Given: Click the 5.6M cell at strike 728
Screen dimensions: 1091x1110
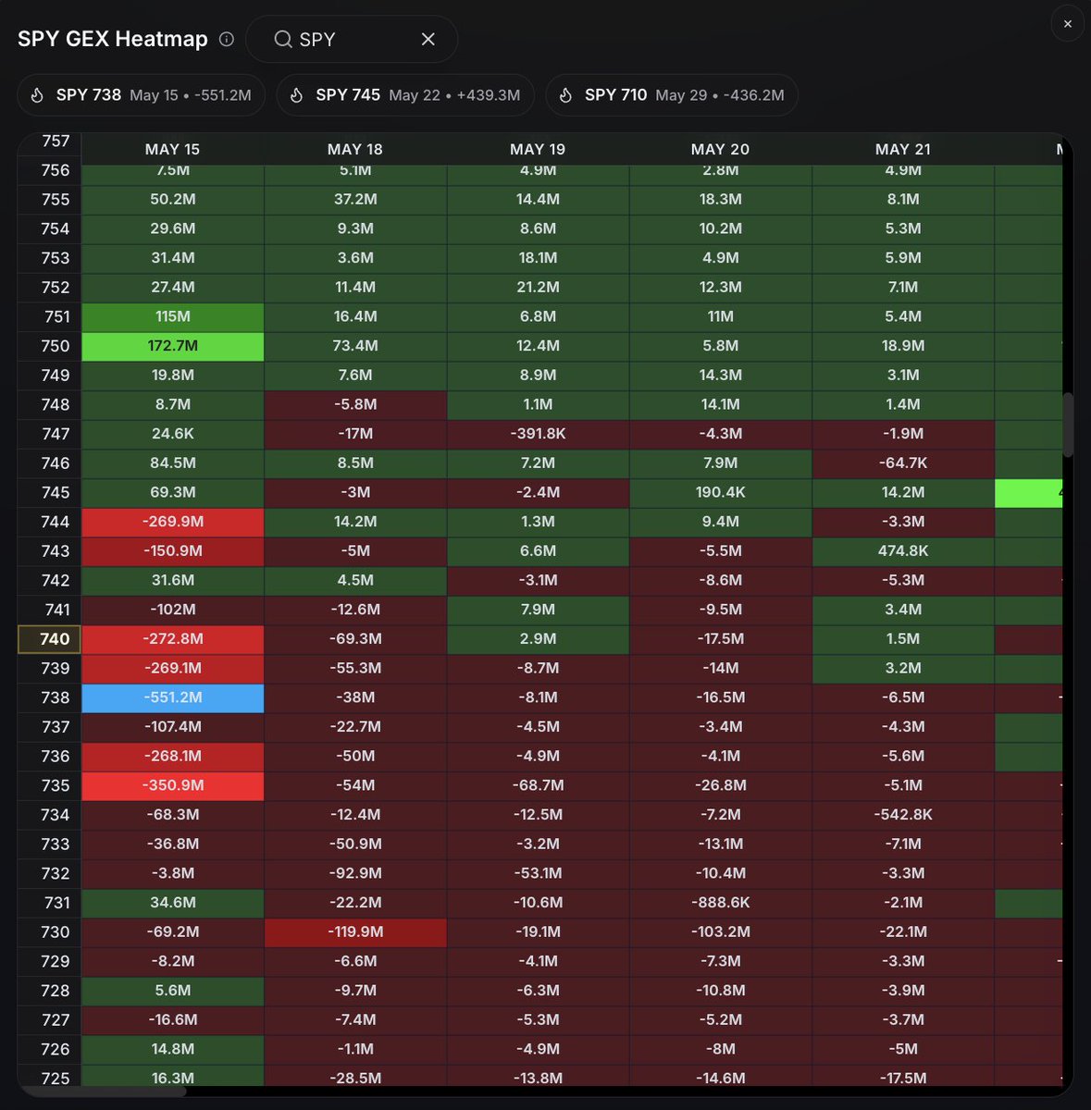Looking at the screenshot, I should point(173,991).
